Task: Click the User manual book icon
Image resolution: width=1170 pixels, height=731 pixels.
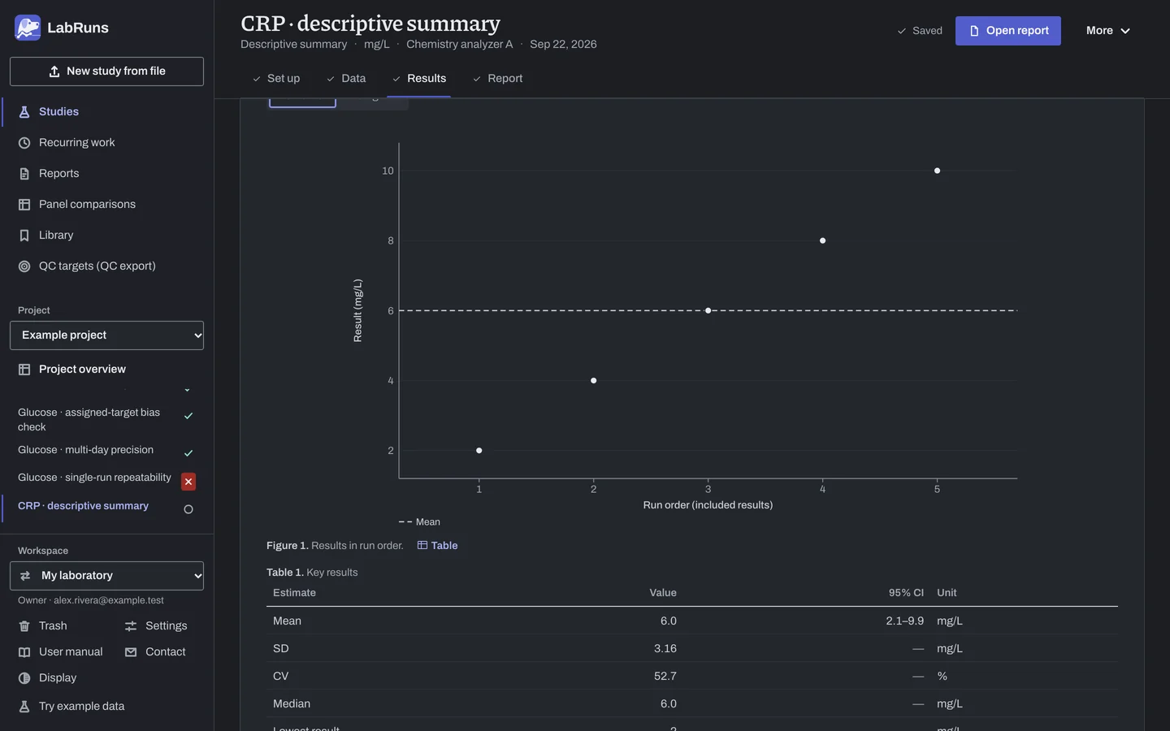Action: (x=24, y=652)
